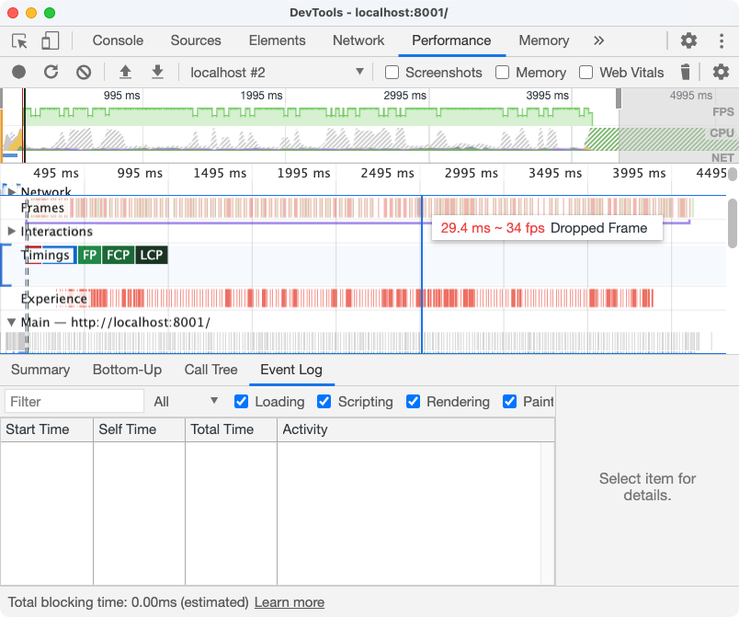The height and width of the screenshot is (617, 739).
Task: Clear recordings with the no-entry icon
Action: point(83,72)
